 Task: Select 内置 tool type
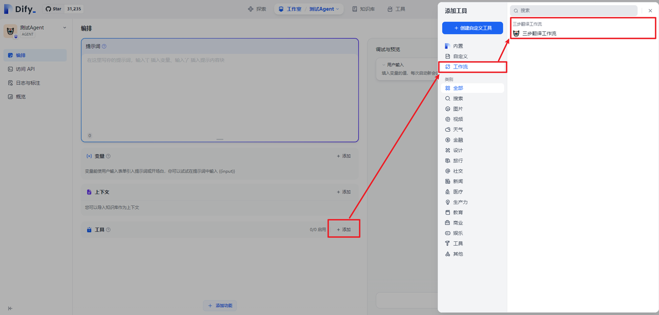pyautogui.click(x=473, y=46)
